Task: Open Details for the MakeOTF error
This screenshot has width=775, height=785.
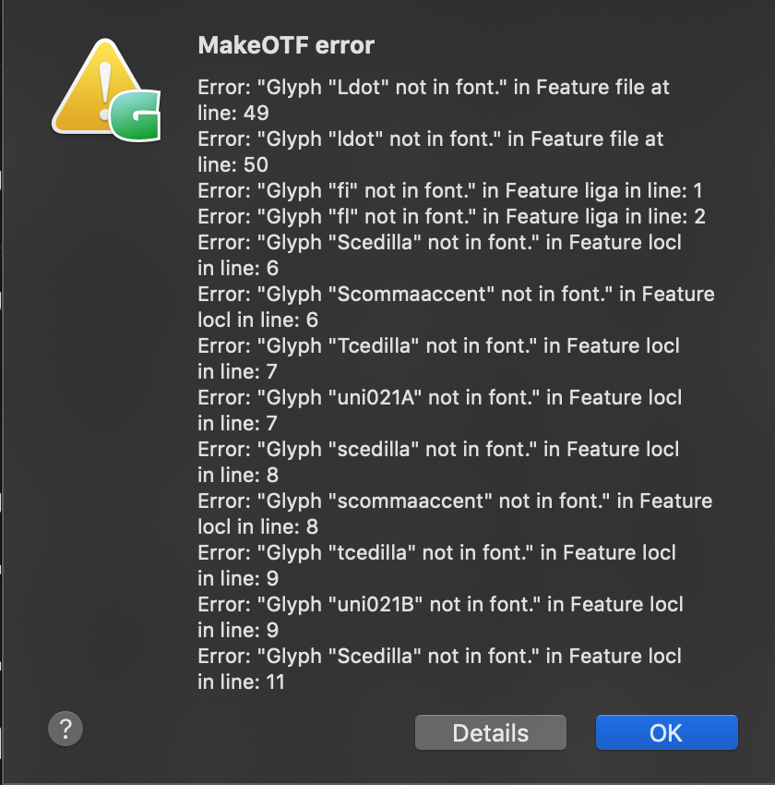Action: 491,732
